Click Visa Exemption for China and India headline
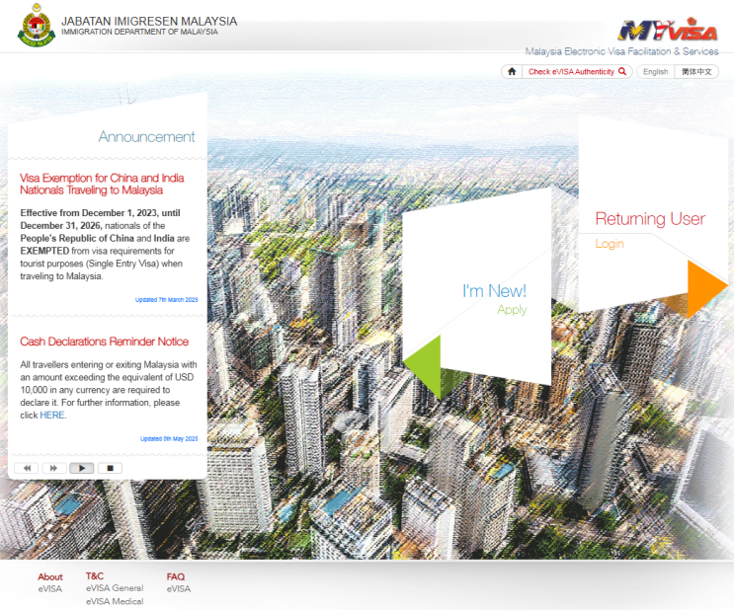Viewport: 734px width, 610px height. (x=102, y=184)
